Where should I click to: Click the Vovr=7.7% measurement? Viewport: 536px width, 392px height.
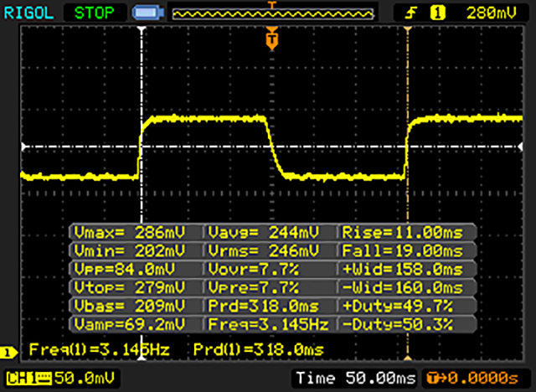pos(254,270)
